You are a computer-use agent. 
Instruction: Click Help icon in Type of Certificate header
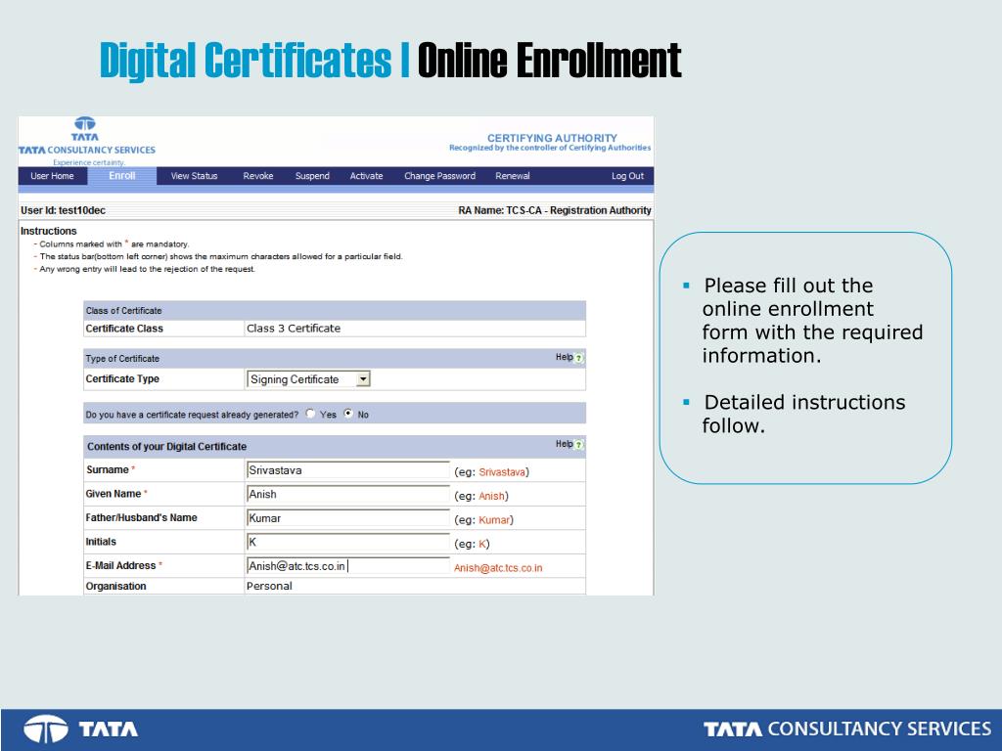pyautogui.click(x=579, y=358)
